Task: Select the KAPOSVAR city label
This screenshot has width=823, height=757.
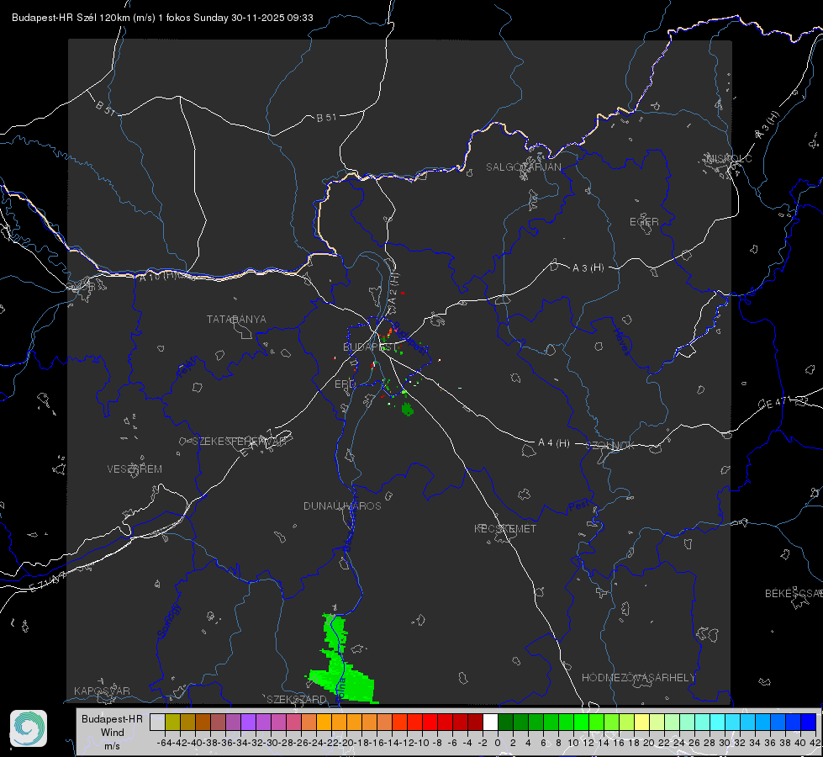Action: 102,691
